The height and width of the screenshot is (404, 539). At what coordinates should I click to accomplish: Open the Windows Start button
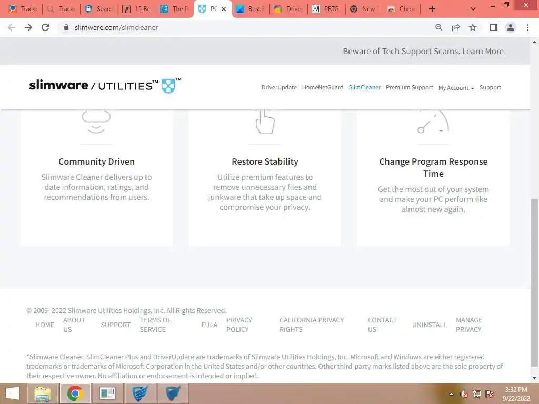coord(13,393)
